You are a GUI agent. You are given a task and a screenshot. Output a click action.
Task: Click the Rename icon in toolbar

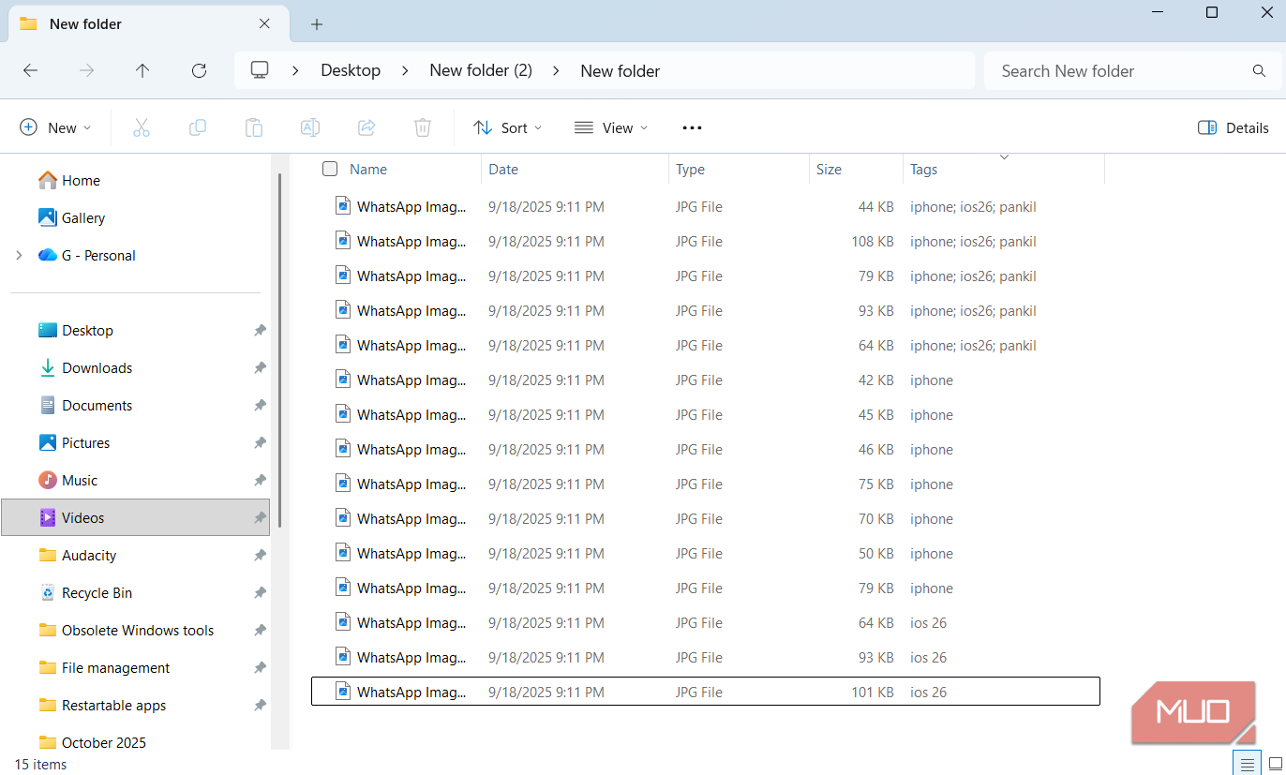(x=310, y=127)
